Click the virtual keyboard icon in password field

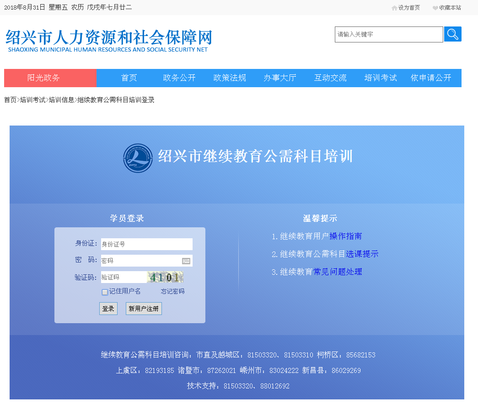[186, 261]
